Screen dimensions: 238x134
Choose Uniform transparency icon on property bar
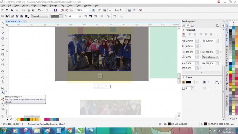coord(7,16)
